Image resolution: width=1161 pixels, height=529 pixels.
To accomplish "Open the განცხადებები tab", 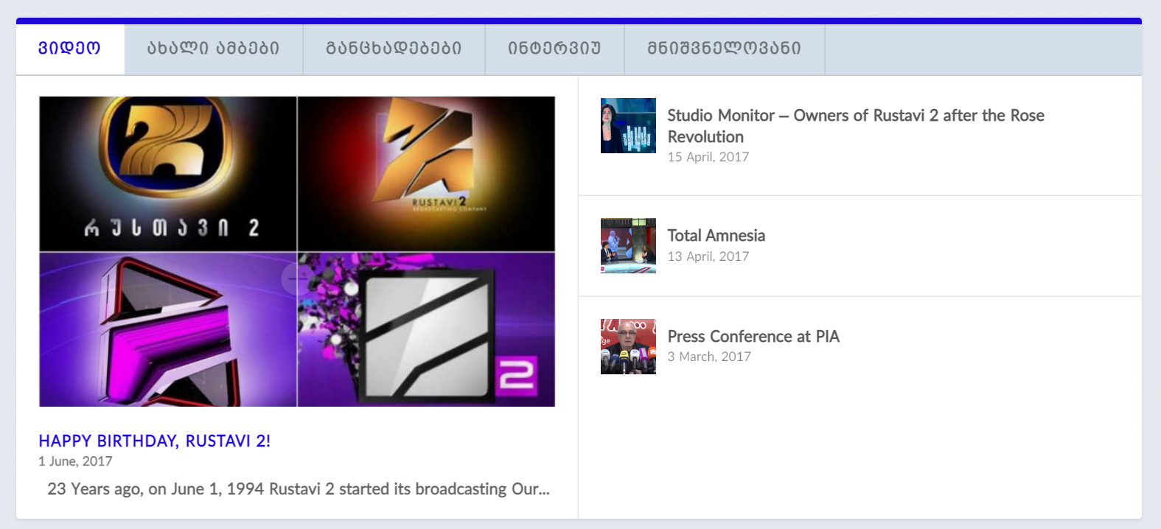I will 394,49.
